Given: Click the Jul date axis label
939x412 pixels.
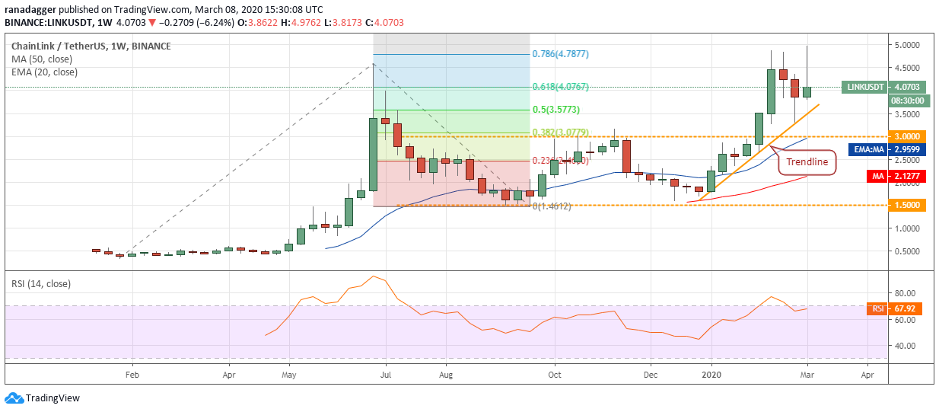Looking at the screenshot, I should point(386,375).
